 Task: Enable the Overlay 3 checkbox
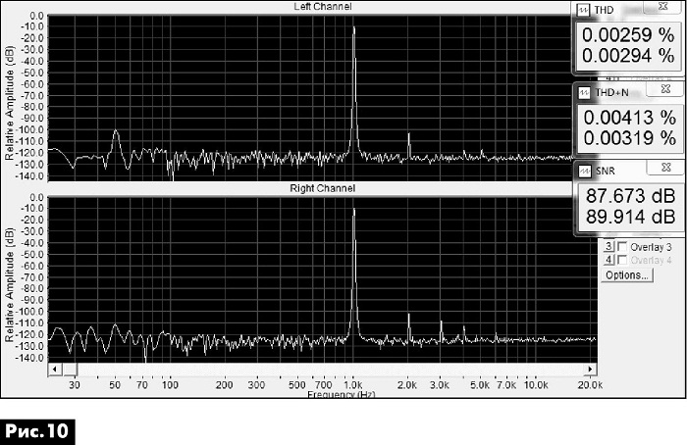click(621, 247)
